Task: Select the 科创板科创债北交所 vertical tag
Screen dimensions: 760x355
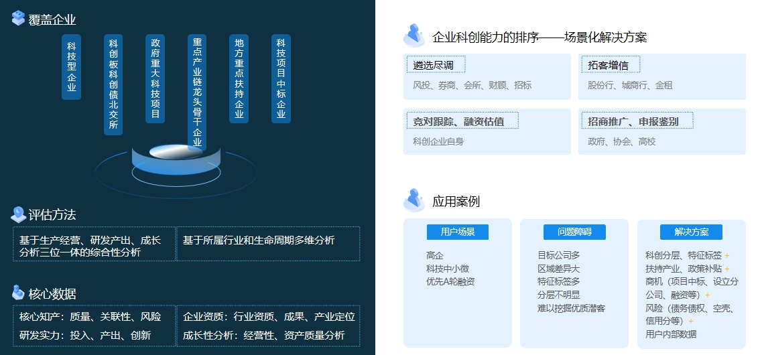Action: [113, 84]
